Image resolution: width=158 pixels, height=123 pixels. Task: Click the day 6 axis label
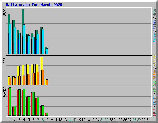[x=33, y=120]
